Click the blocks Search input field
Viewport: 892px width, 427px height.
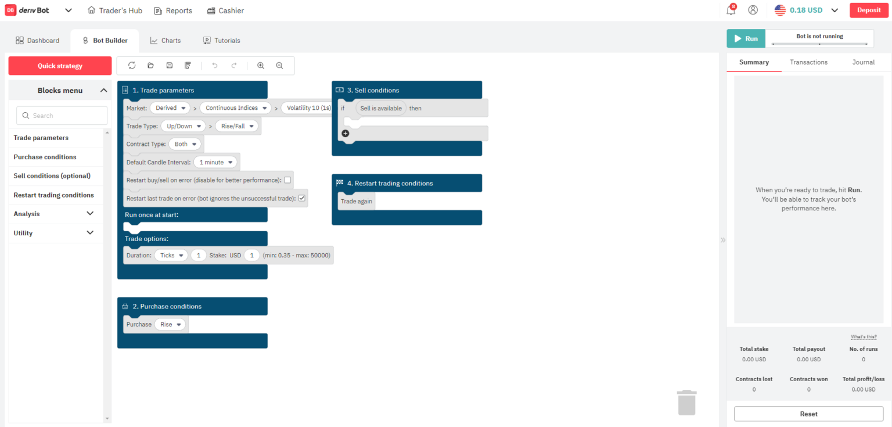62,116
